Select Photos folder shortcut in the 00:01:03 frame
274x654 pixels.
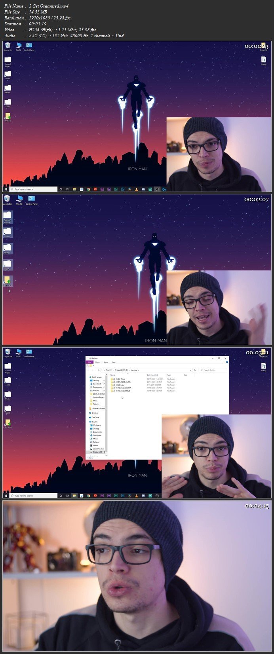[x=8, y=89]
